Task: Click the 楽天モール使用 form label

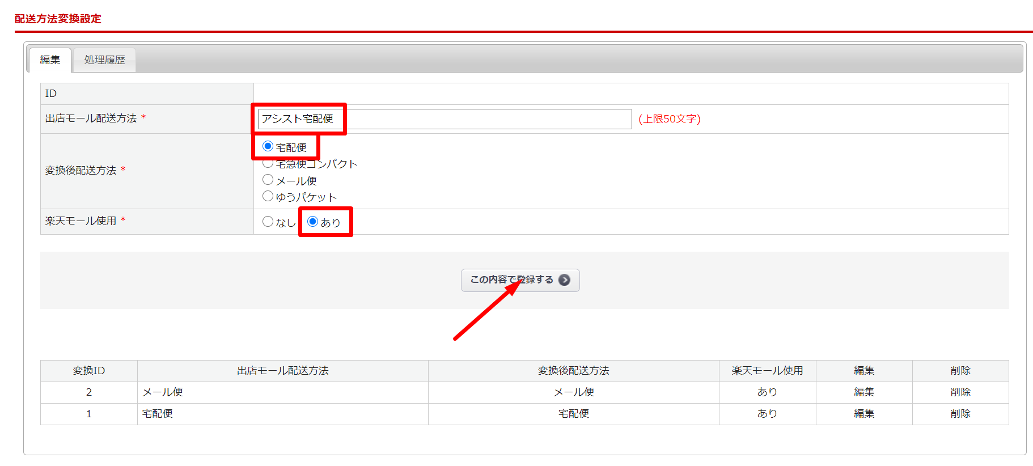Action: (81, 221)
